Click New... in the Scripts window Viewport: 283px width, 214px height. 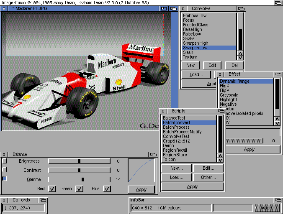pos(176,168)
